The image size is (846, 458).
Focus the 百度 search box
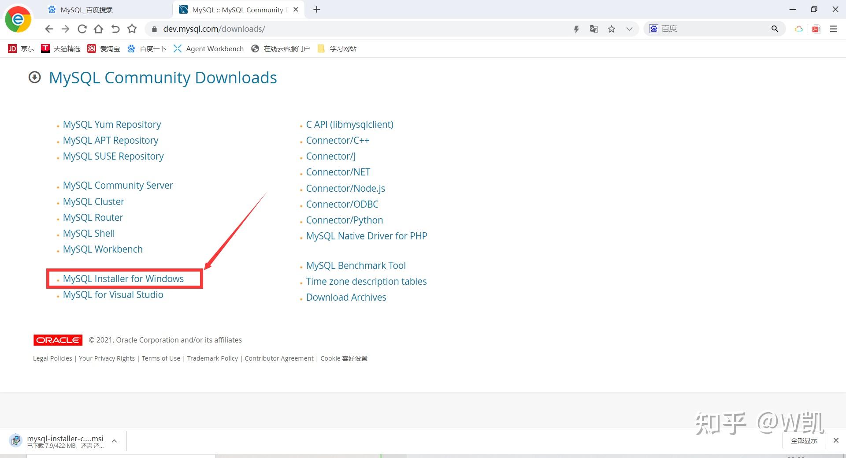[714, 29]
